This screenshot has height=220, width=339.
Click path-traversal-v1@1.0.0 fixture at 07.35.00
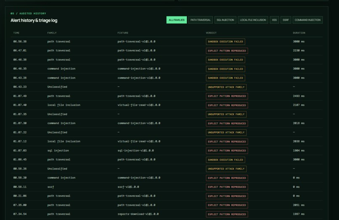(x=136, y=205)
